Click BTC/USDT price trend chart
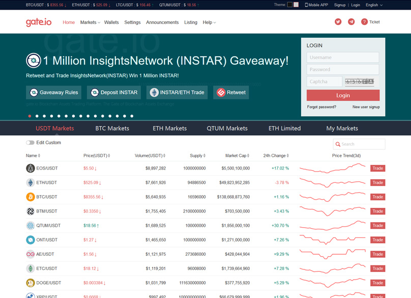Viewport: 411px width, 298px height. [333, 197]
